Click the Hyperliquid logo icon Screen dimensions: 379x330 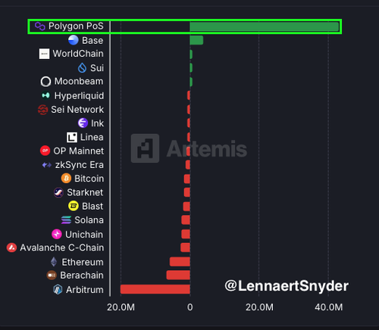pos(45,95)
